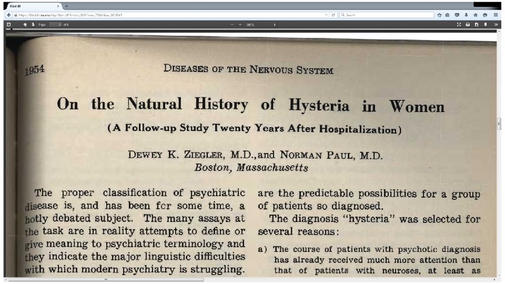
Task: Go to browser home page
Action: [476, 15]
